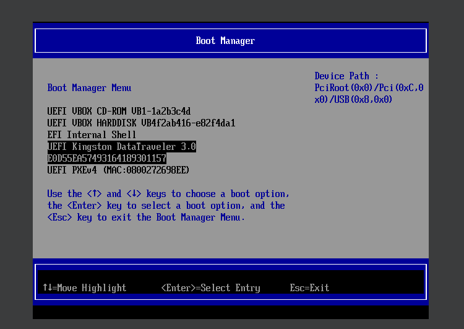Click the Move Highlight hint
The height and width of the screenshot is (329, 464).
(x=85, y=288)
